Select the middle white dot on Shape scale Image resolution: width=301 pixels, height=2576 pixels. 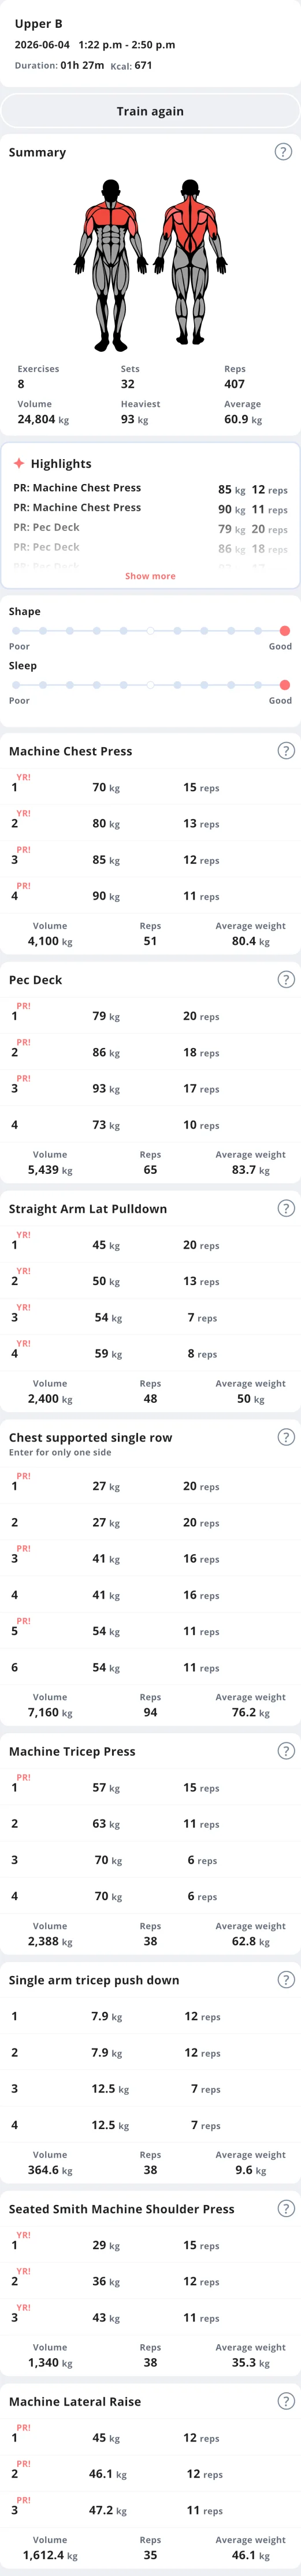click(x=150, y=631)
